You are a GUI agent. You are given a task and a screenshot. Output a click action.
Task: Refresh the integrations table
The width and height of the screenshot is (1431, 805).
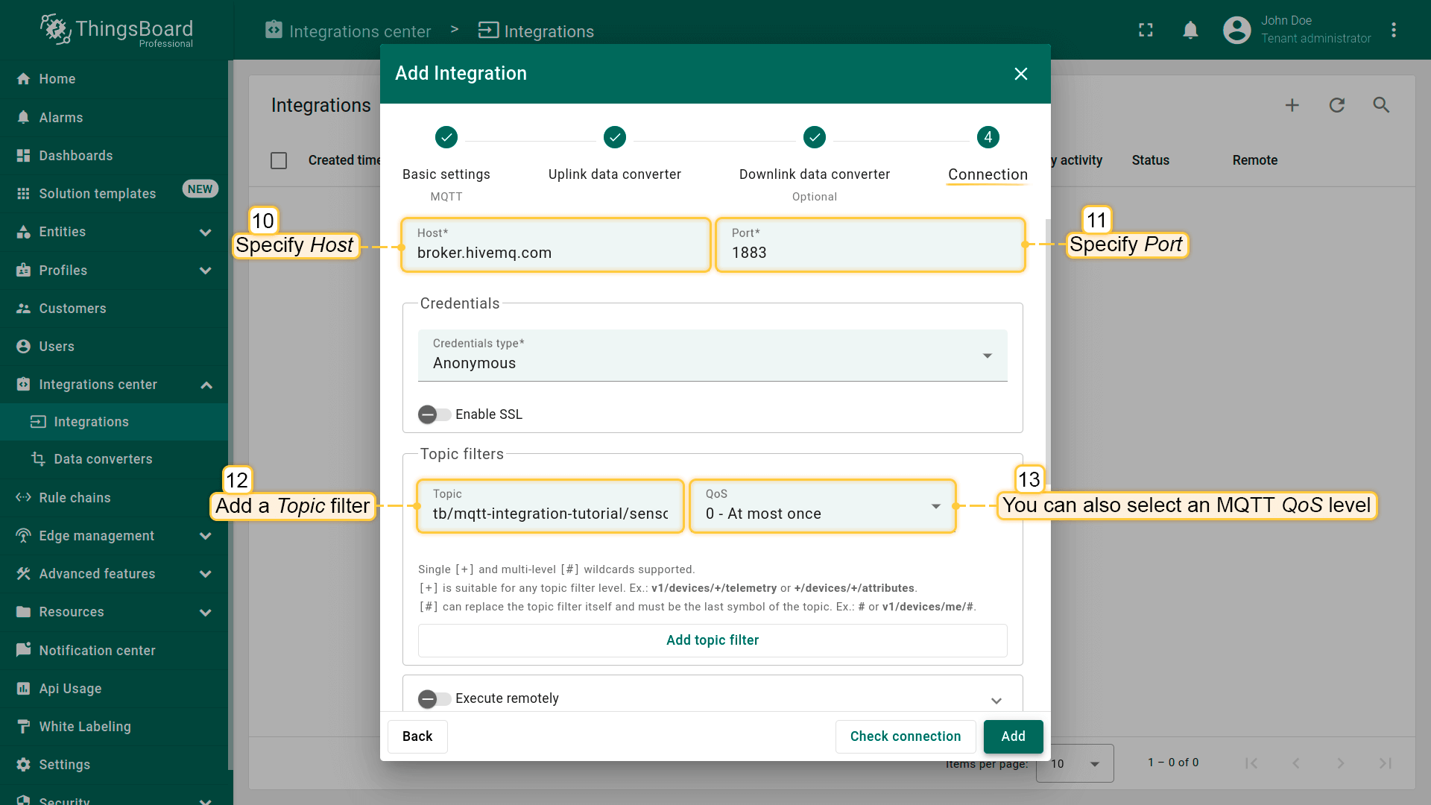pos(1336,105)
